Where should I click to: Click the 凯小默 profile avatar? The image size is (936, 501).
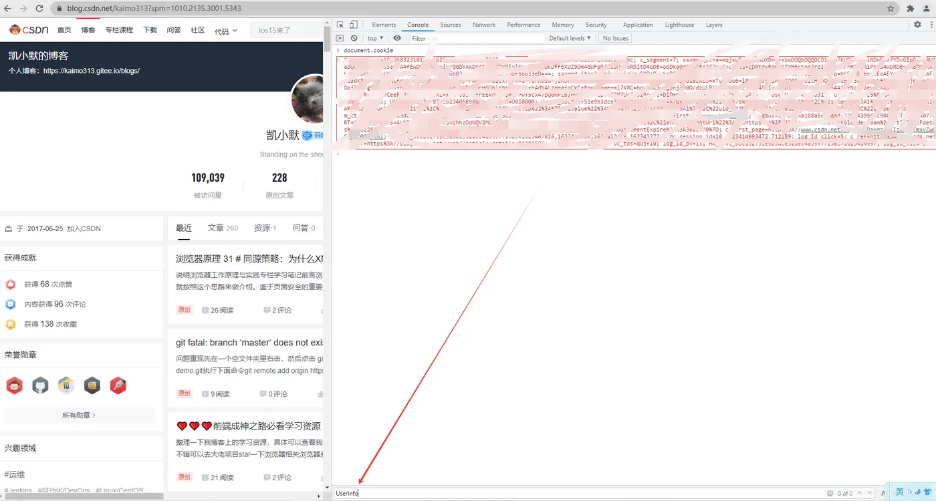[307, 99]
